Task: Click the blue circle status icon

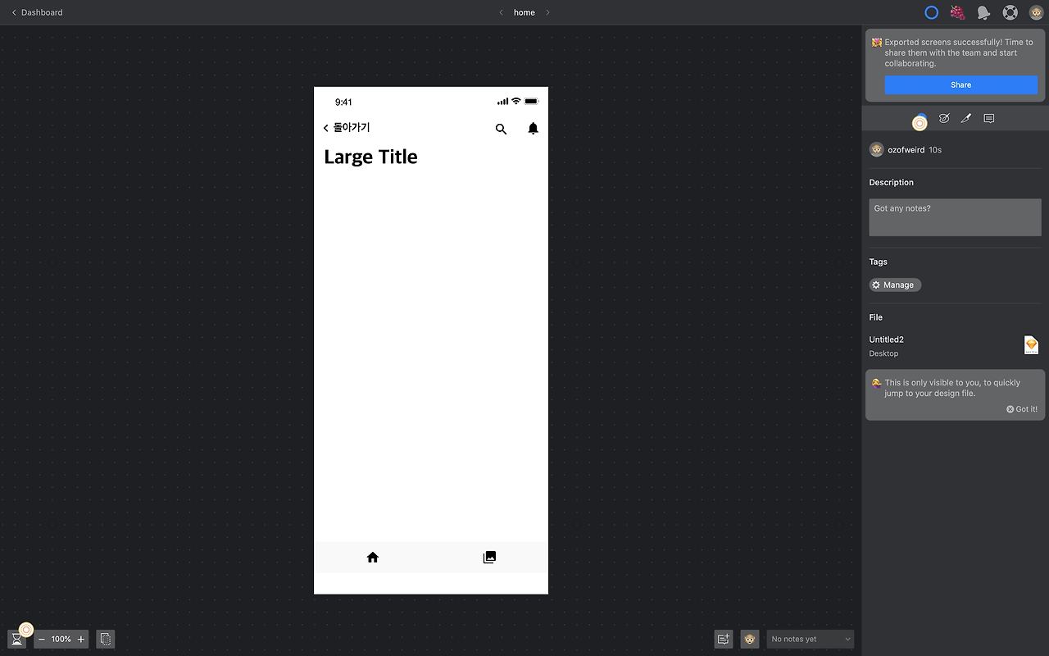Action: pyautogui.click(x=931, y=12)
